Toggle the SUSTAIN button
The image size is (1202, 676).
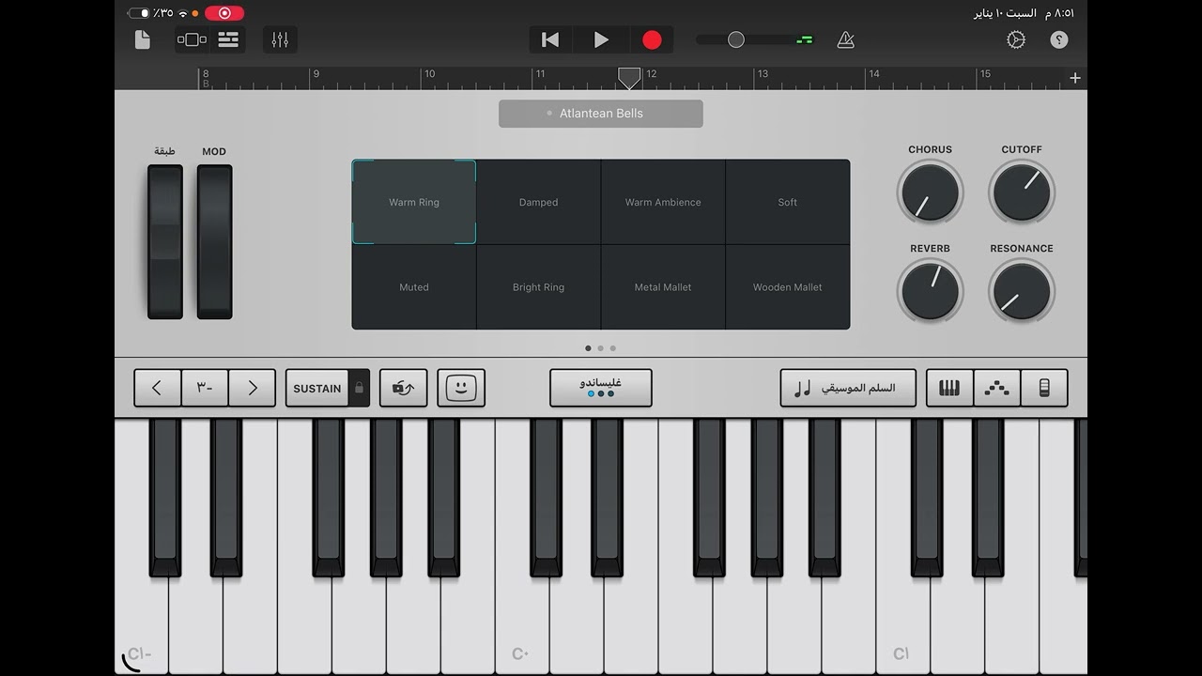(317, 388)
